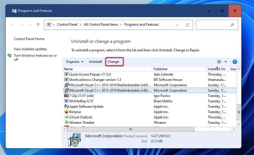Refresh the Programs and Features view

click(x=187, y=25)
